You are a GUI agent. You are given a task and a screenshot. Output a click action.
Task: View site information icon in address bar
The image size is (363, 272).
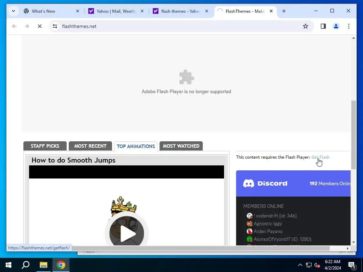(55, 26)
